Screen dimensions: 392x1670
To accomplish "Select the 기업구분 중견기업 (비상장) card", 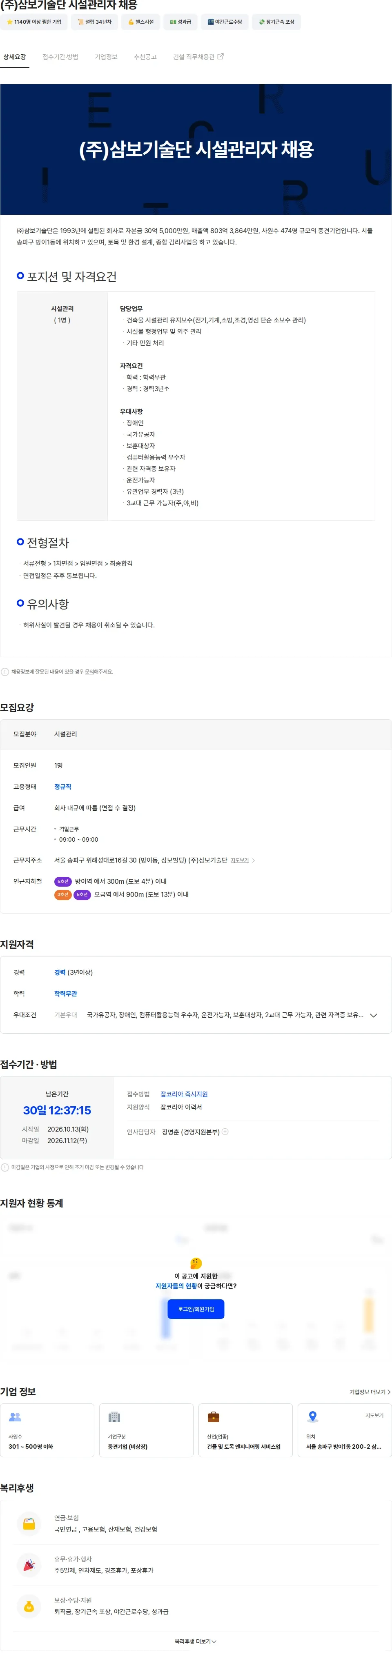I will [x=146, y=1431].
